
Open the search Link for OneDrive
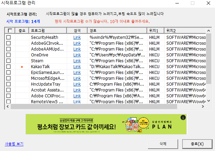[x=77, y=55]
